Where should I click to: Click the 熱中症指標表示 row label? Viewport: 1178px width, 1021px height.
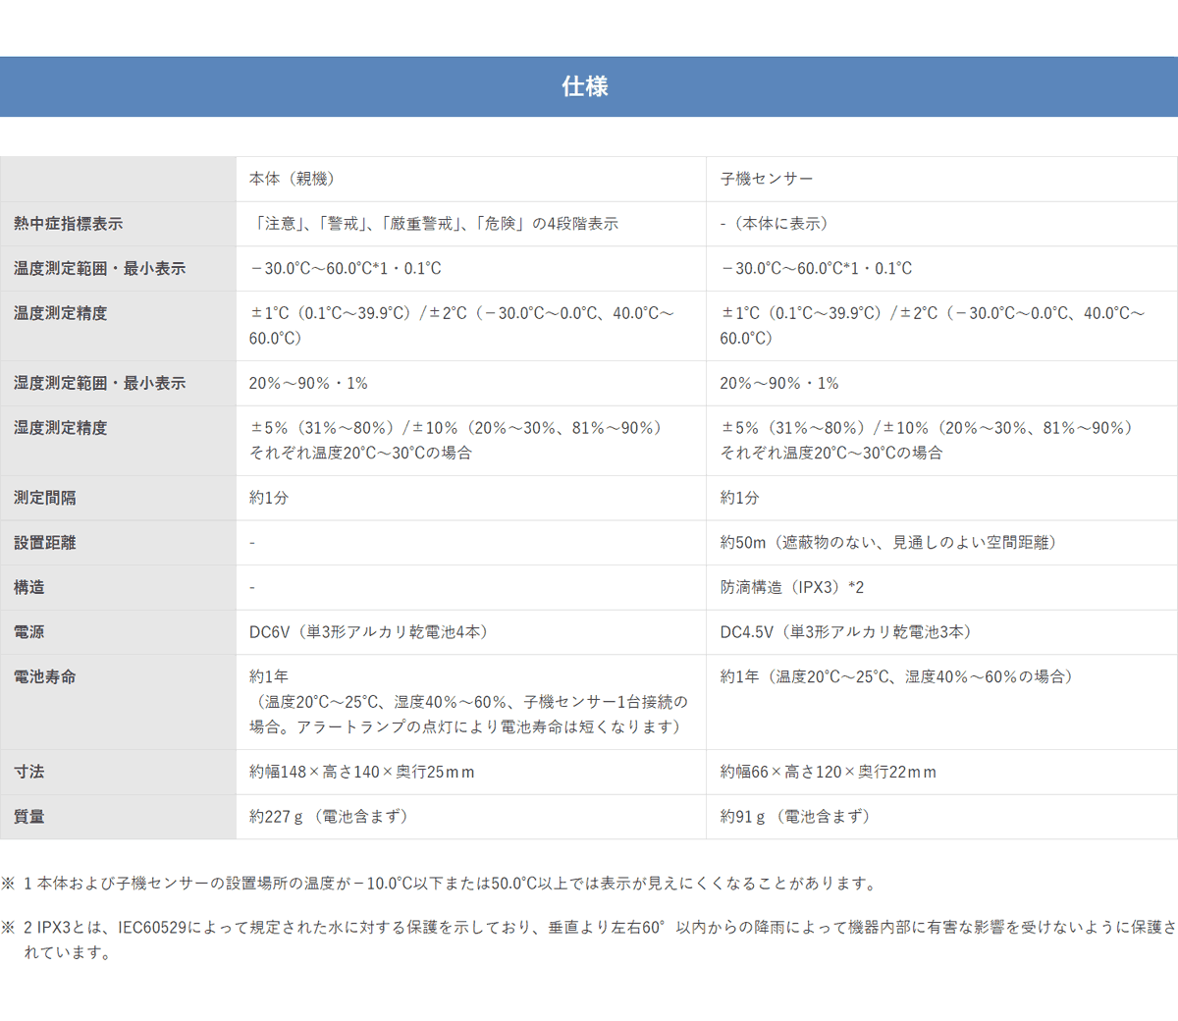point(118,224)
